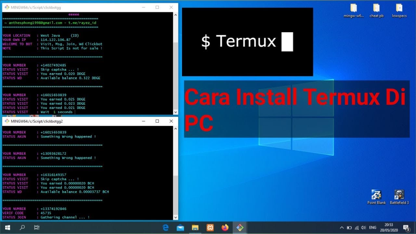Open the volume tray icon

click(364, 228)
